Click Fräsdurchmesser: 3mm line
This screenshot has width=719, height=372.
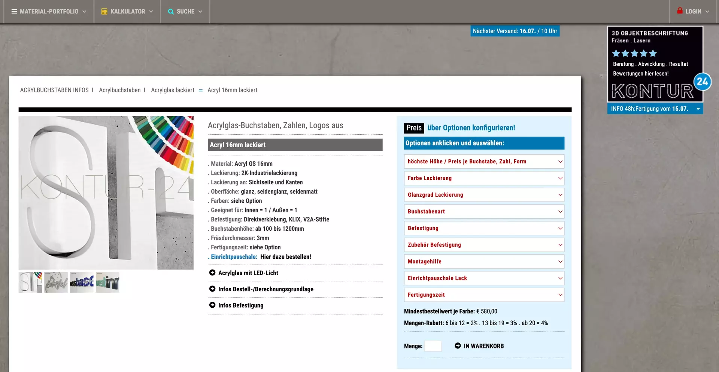point(239,238)
